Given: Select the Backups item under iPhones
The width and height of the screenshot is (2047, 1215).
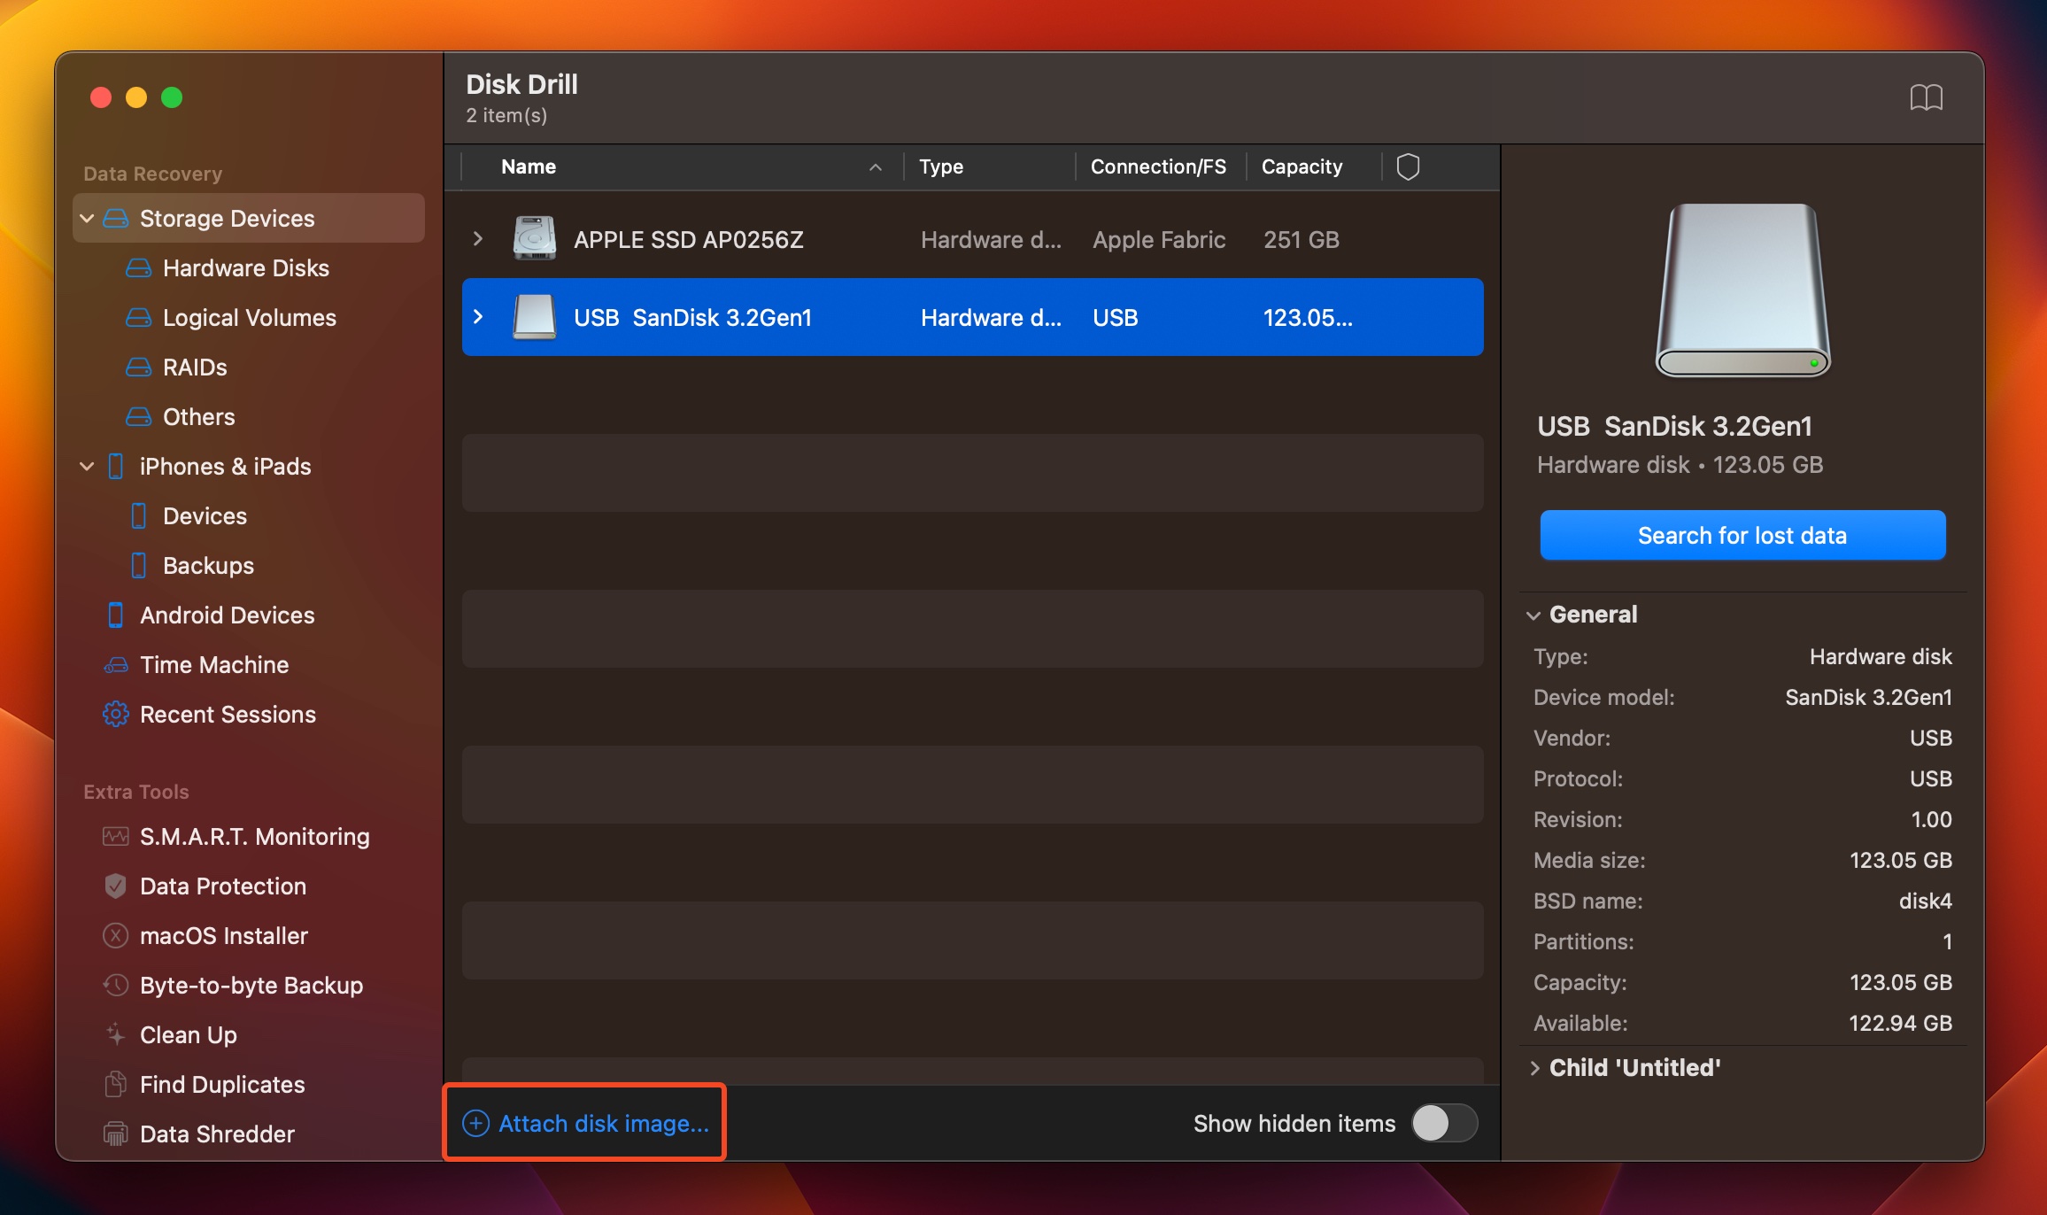Looking at the screenshot, I should click(x=206, y=564).
